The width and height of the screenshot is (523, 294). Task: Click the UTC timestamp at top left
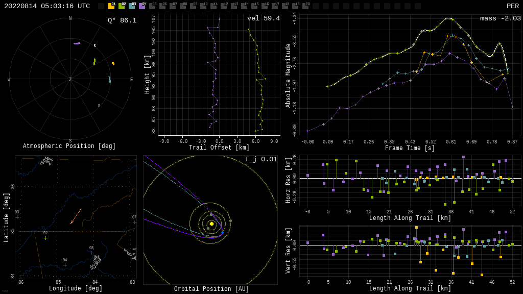pyautogui.click(x=47, y=6)
